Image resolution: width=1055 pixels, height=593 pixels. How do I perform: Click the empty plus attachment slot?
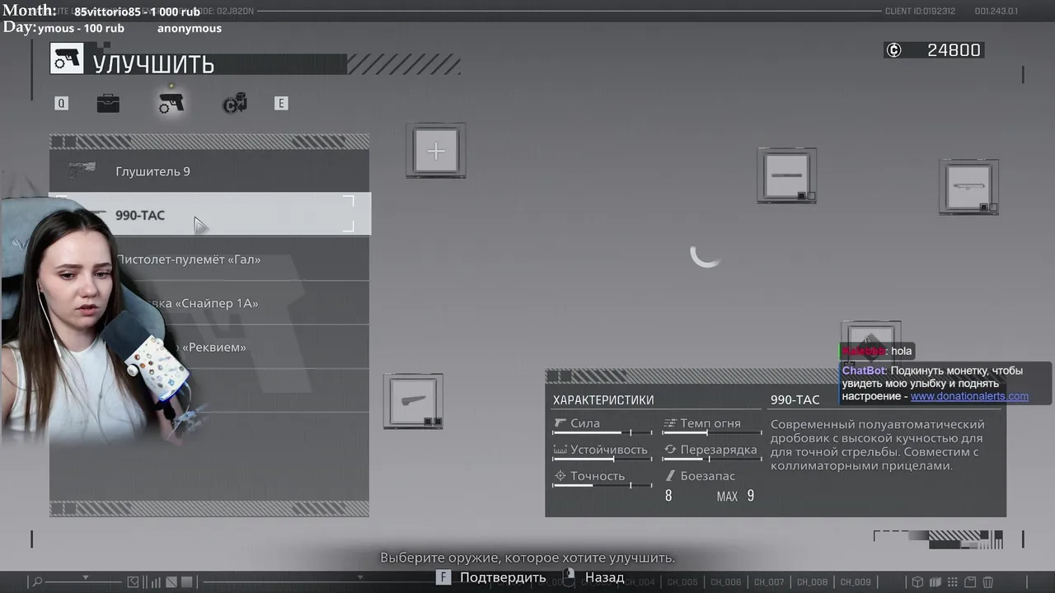[x=436, y=151]
